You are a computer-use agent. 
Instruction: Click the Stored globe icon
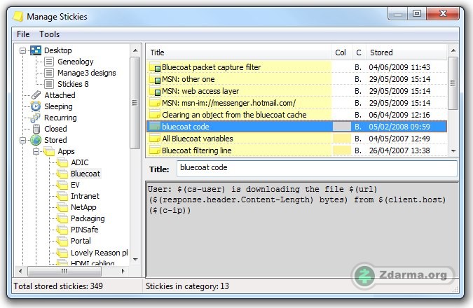[x=36, y=140]
